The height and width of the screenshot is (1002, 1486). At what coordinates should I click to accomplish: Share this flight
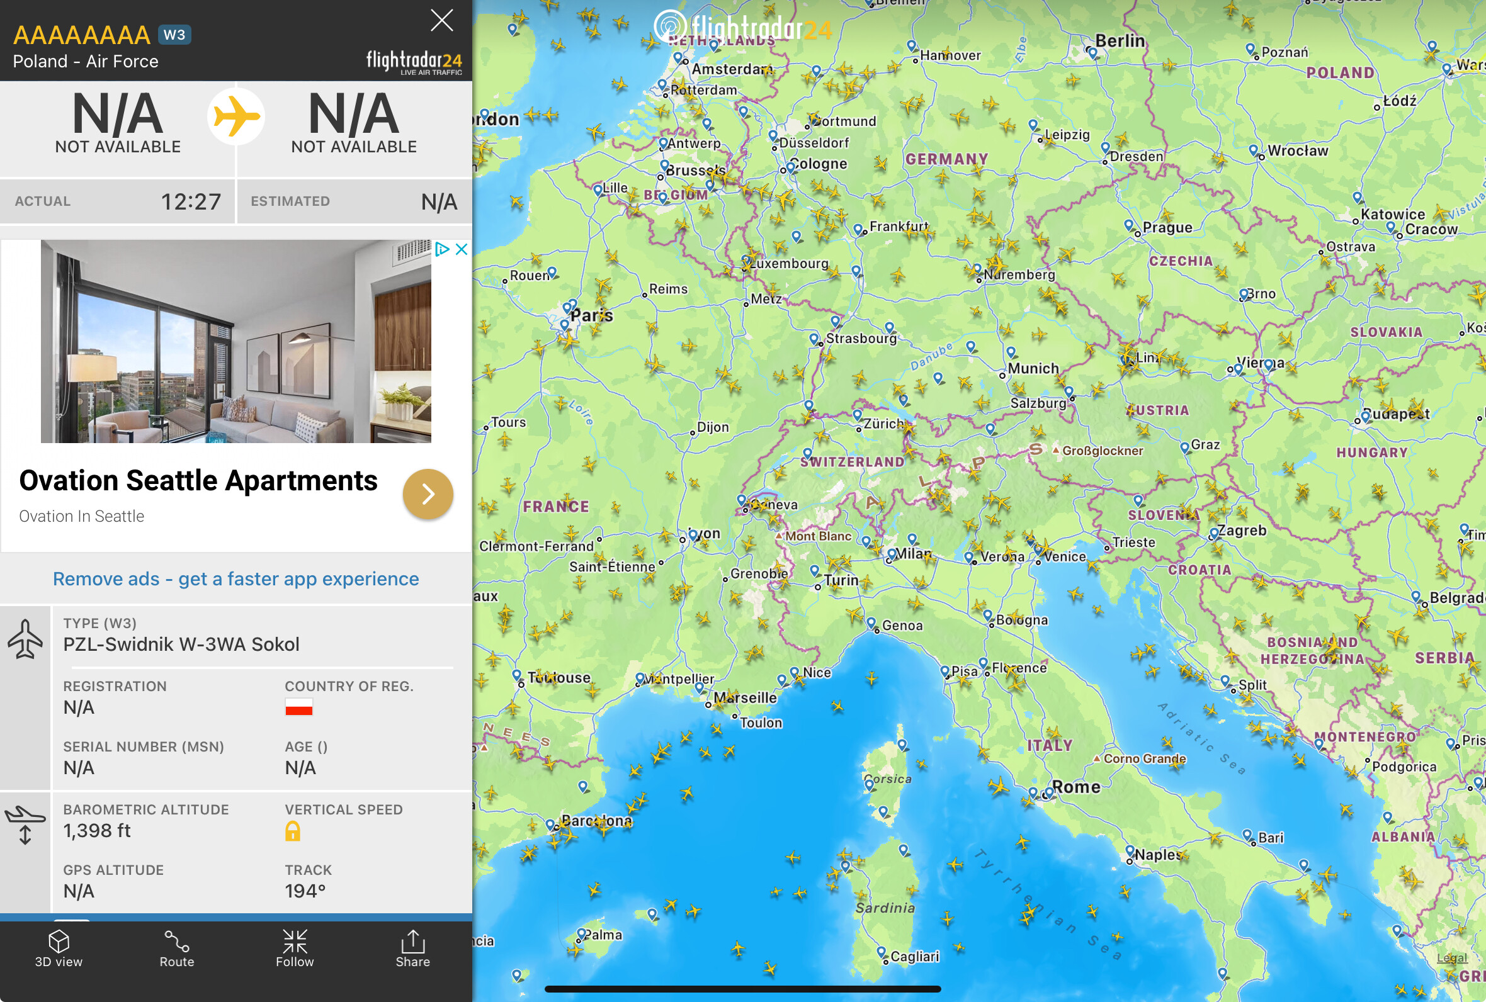pos(413,949)
